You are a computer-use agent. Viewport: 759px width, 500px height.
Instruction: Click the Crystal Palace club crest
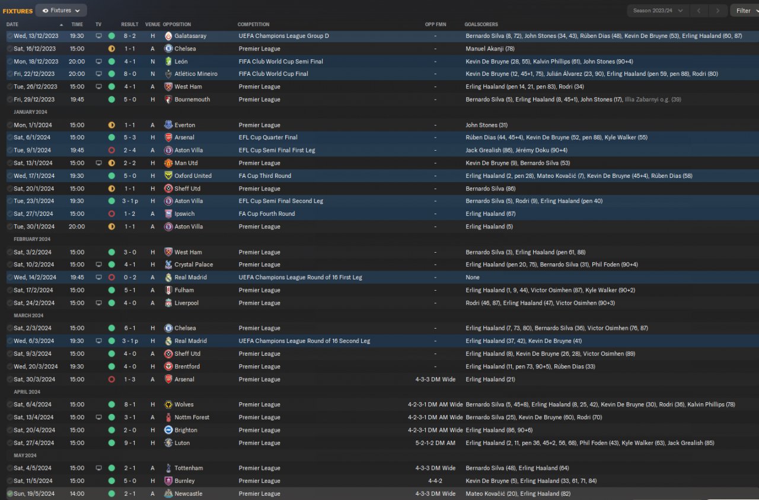tap(168, 265)
